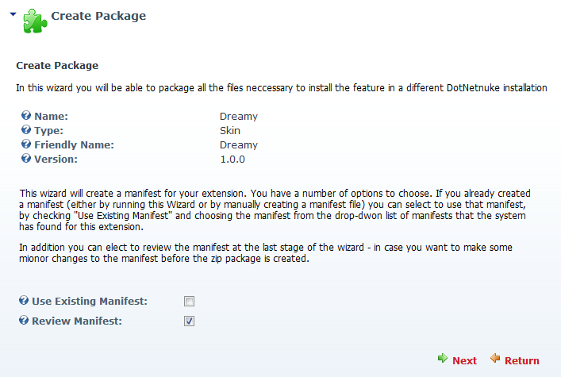
Task: Click the version value 1.0.0
Action: click(x=232, y=160)
